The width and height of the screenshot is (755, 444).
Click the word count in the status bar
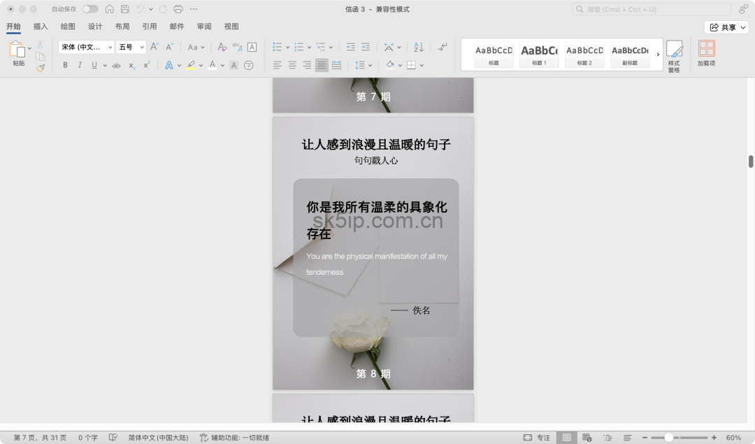coord(88,437)
